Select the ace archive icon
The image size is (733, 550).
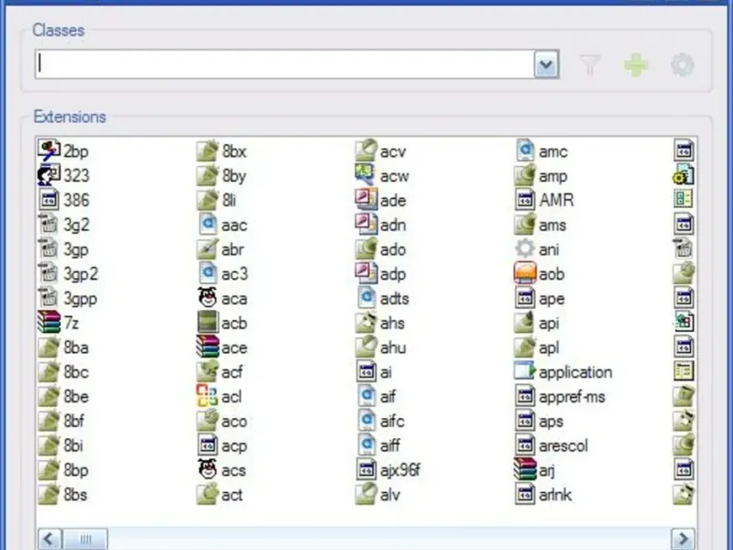tap(208, 346)
